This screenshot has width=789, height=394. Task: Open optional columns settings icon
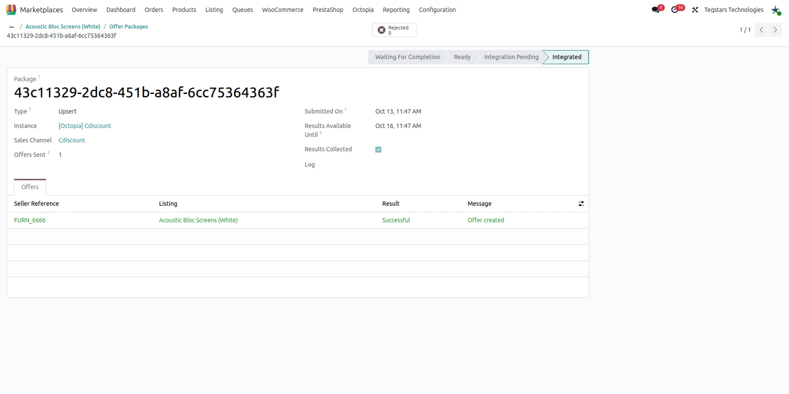tap(581, 203)
